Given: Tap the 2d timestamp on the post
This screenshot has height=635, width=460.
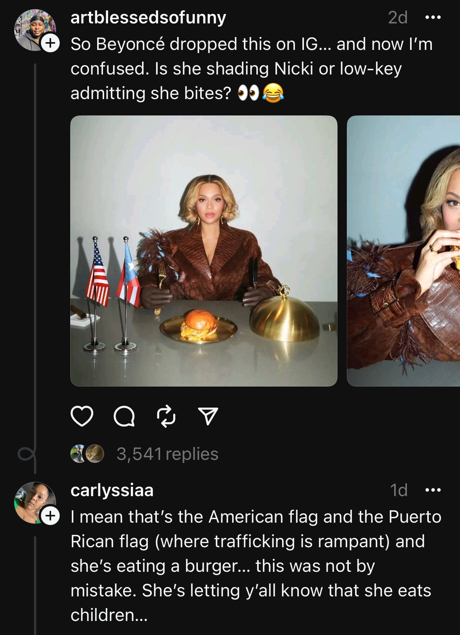Looking at the screenshot, I should pos(398,18).
